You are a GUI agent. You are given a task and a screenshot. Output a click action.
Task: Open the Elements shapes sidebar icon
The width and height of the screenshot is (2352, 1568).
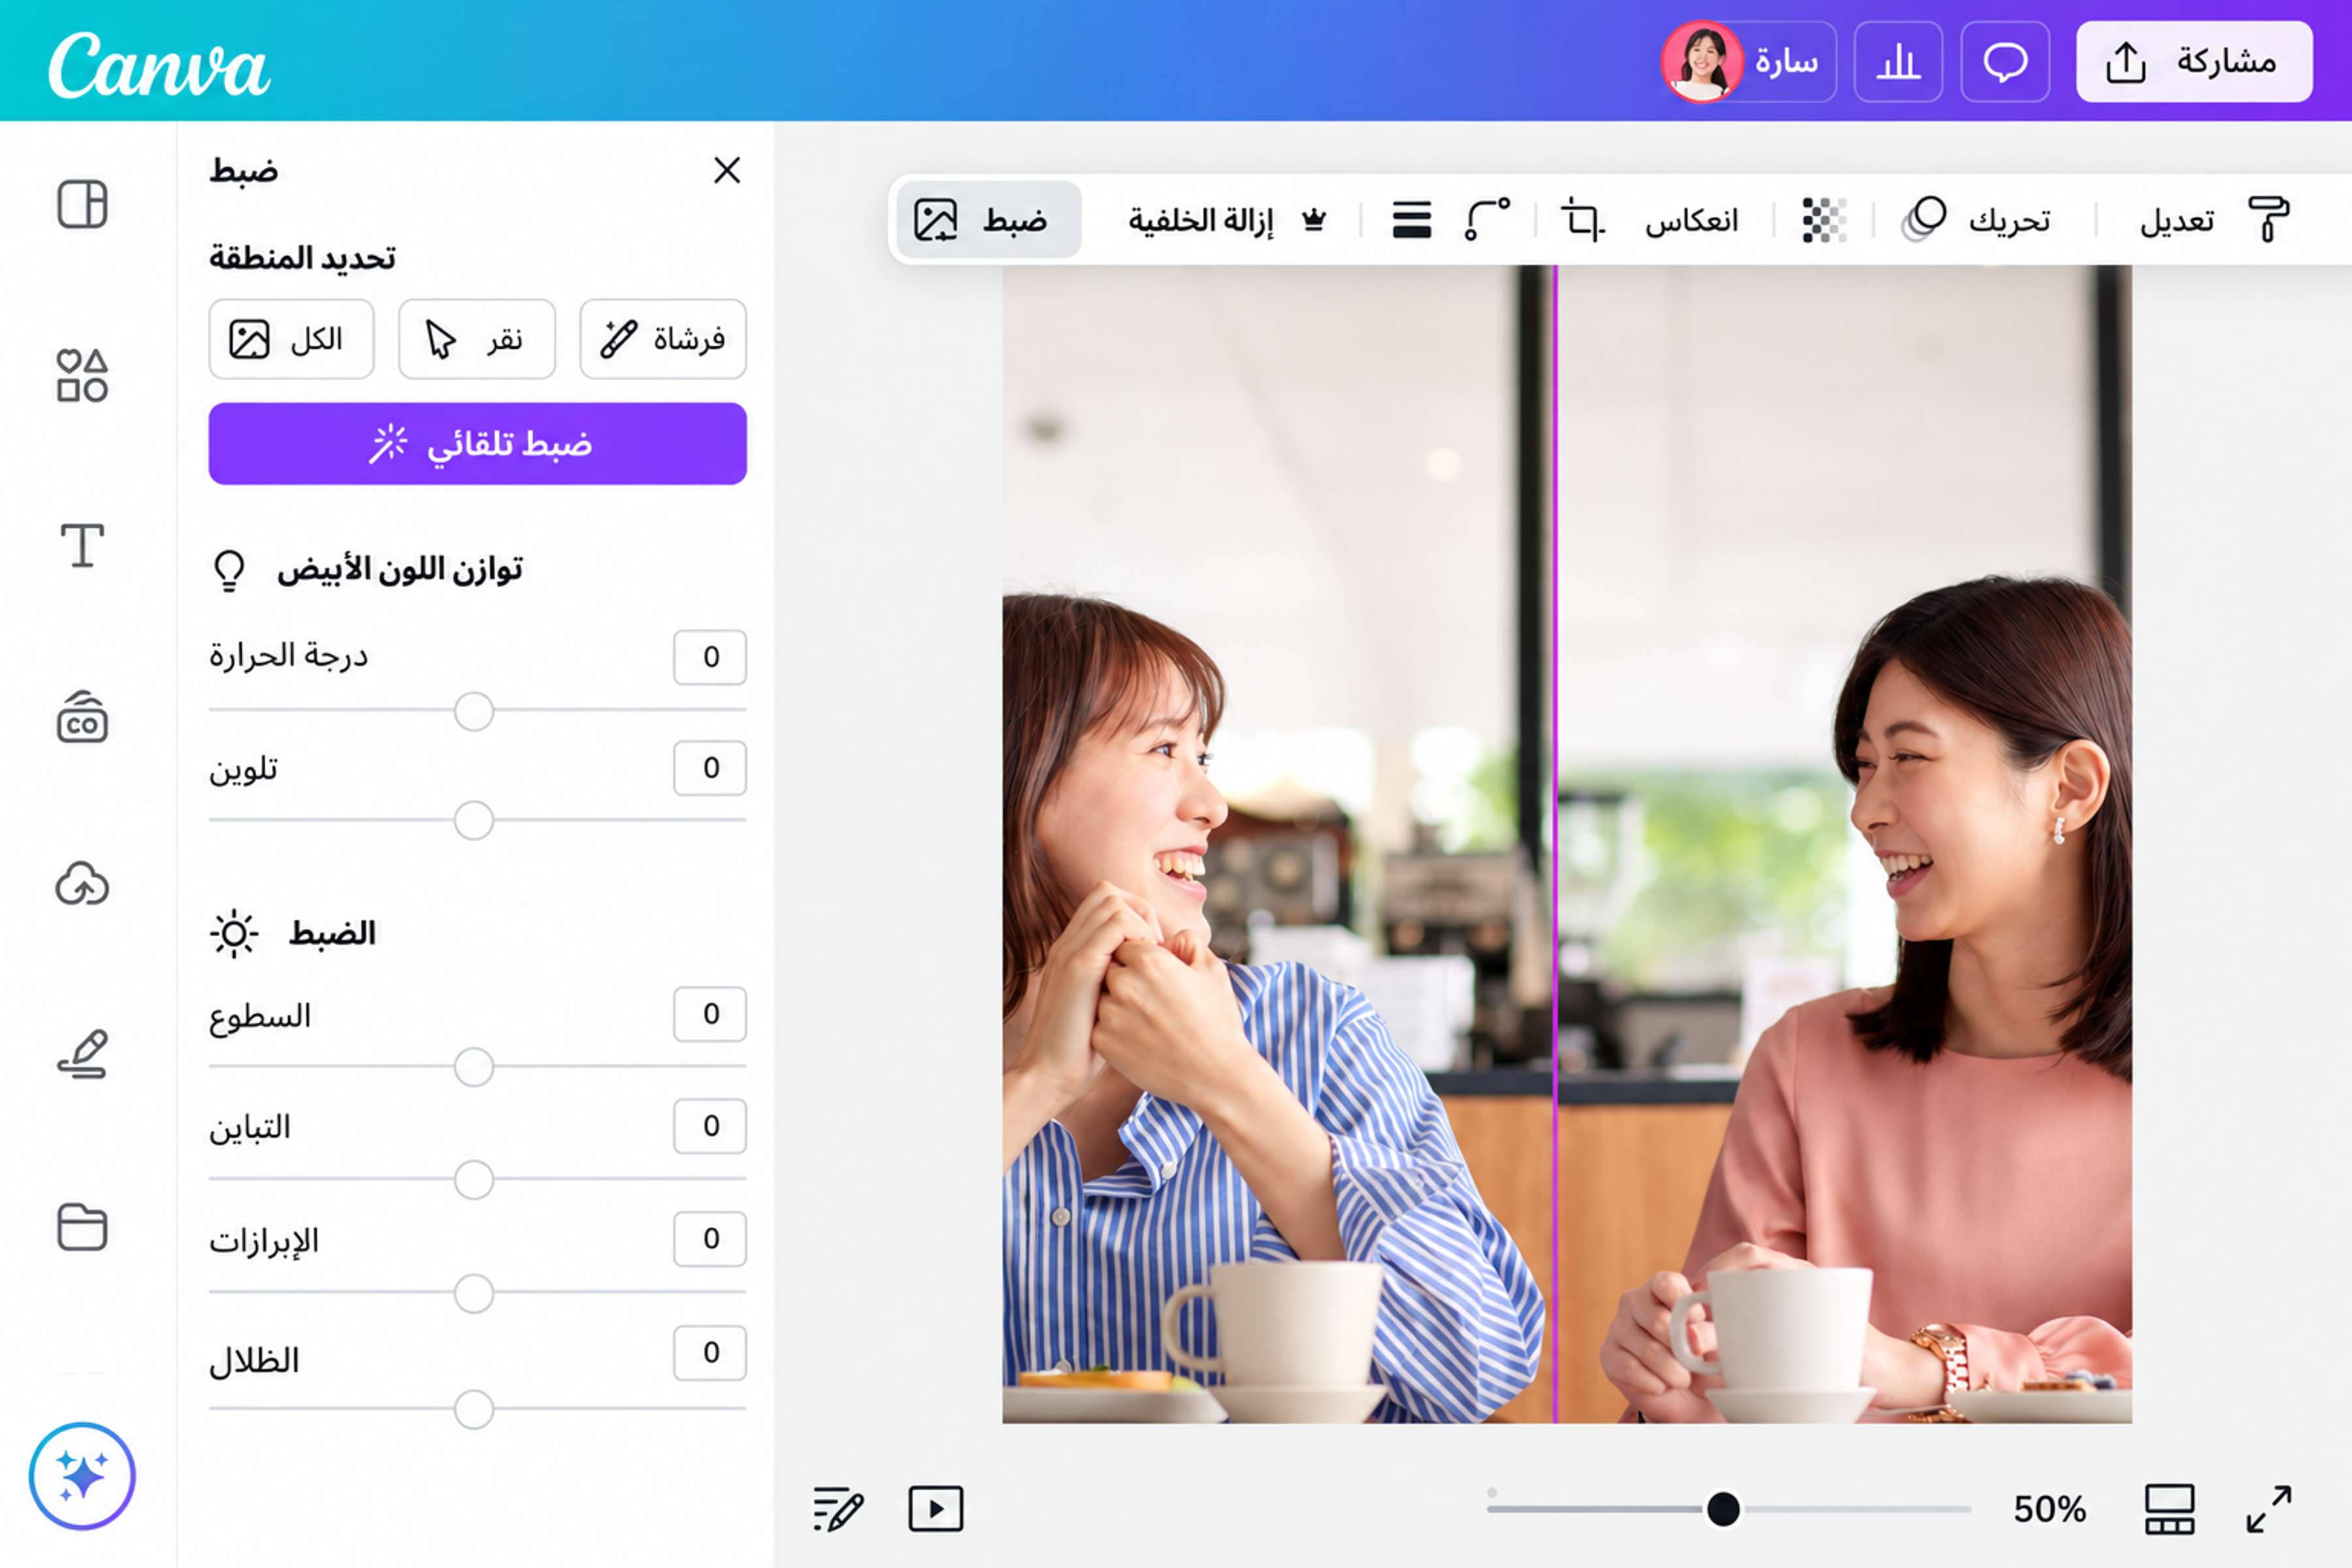pos(82,375)
